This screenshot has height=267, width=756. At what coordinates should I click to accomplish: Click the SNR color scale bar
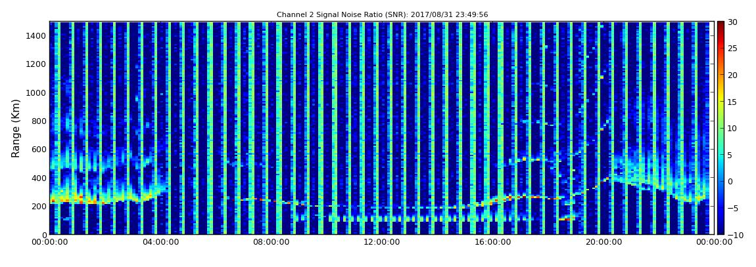point(721,128)
